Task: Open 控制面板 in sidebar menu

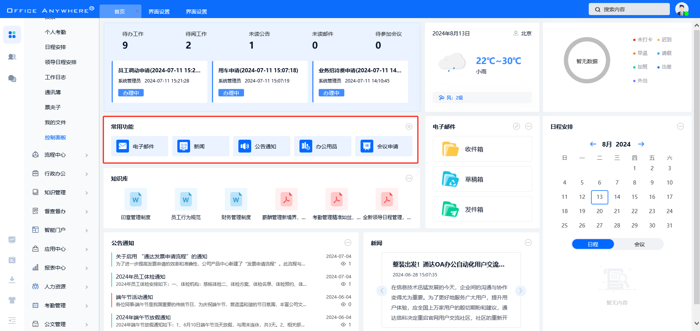Action: point(55,137)
